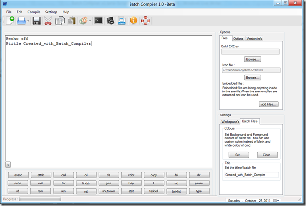306x206 pixels.
Task: Insert the if command
Action: pyautogui.click(x=154, y=183)
